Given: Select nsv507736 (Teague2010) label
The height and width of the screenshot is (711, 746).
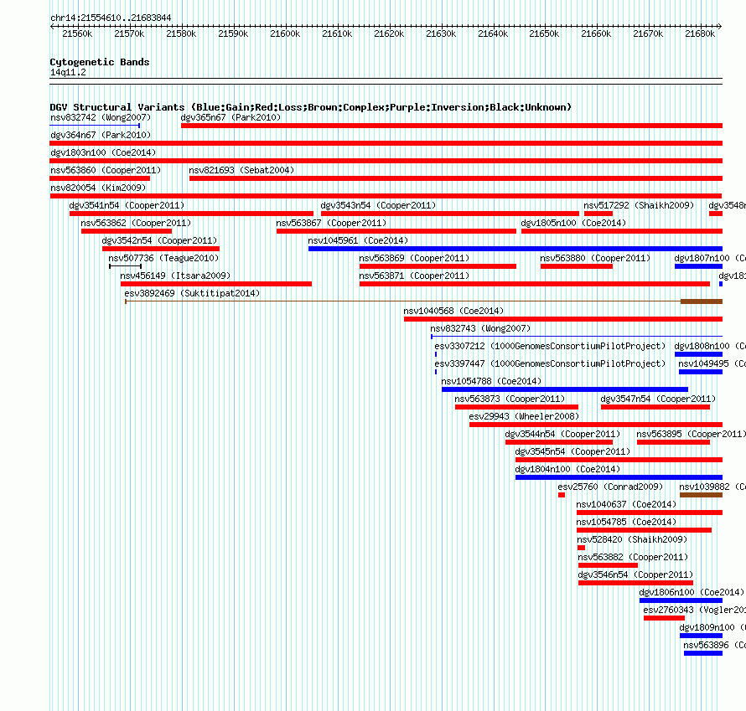Looking at the screenshot, I should point(163,258).
